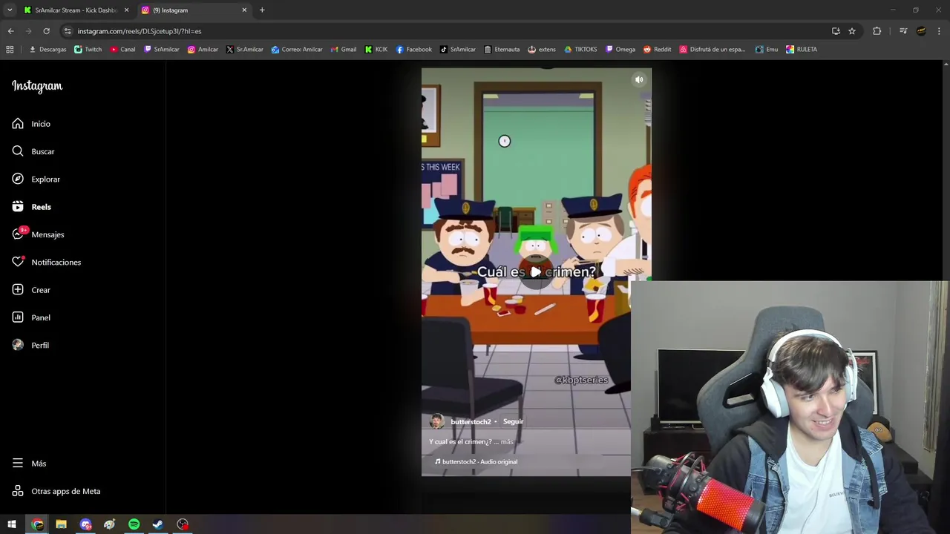Open the Windows Start menu
Image resolution: width=950 pixels, height=534 pixels.
[12, 524]
